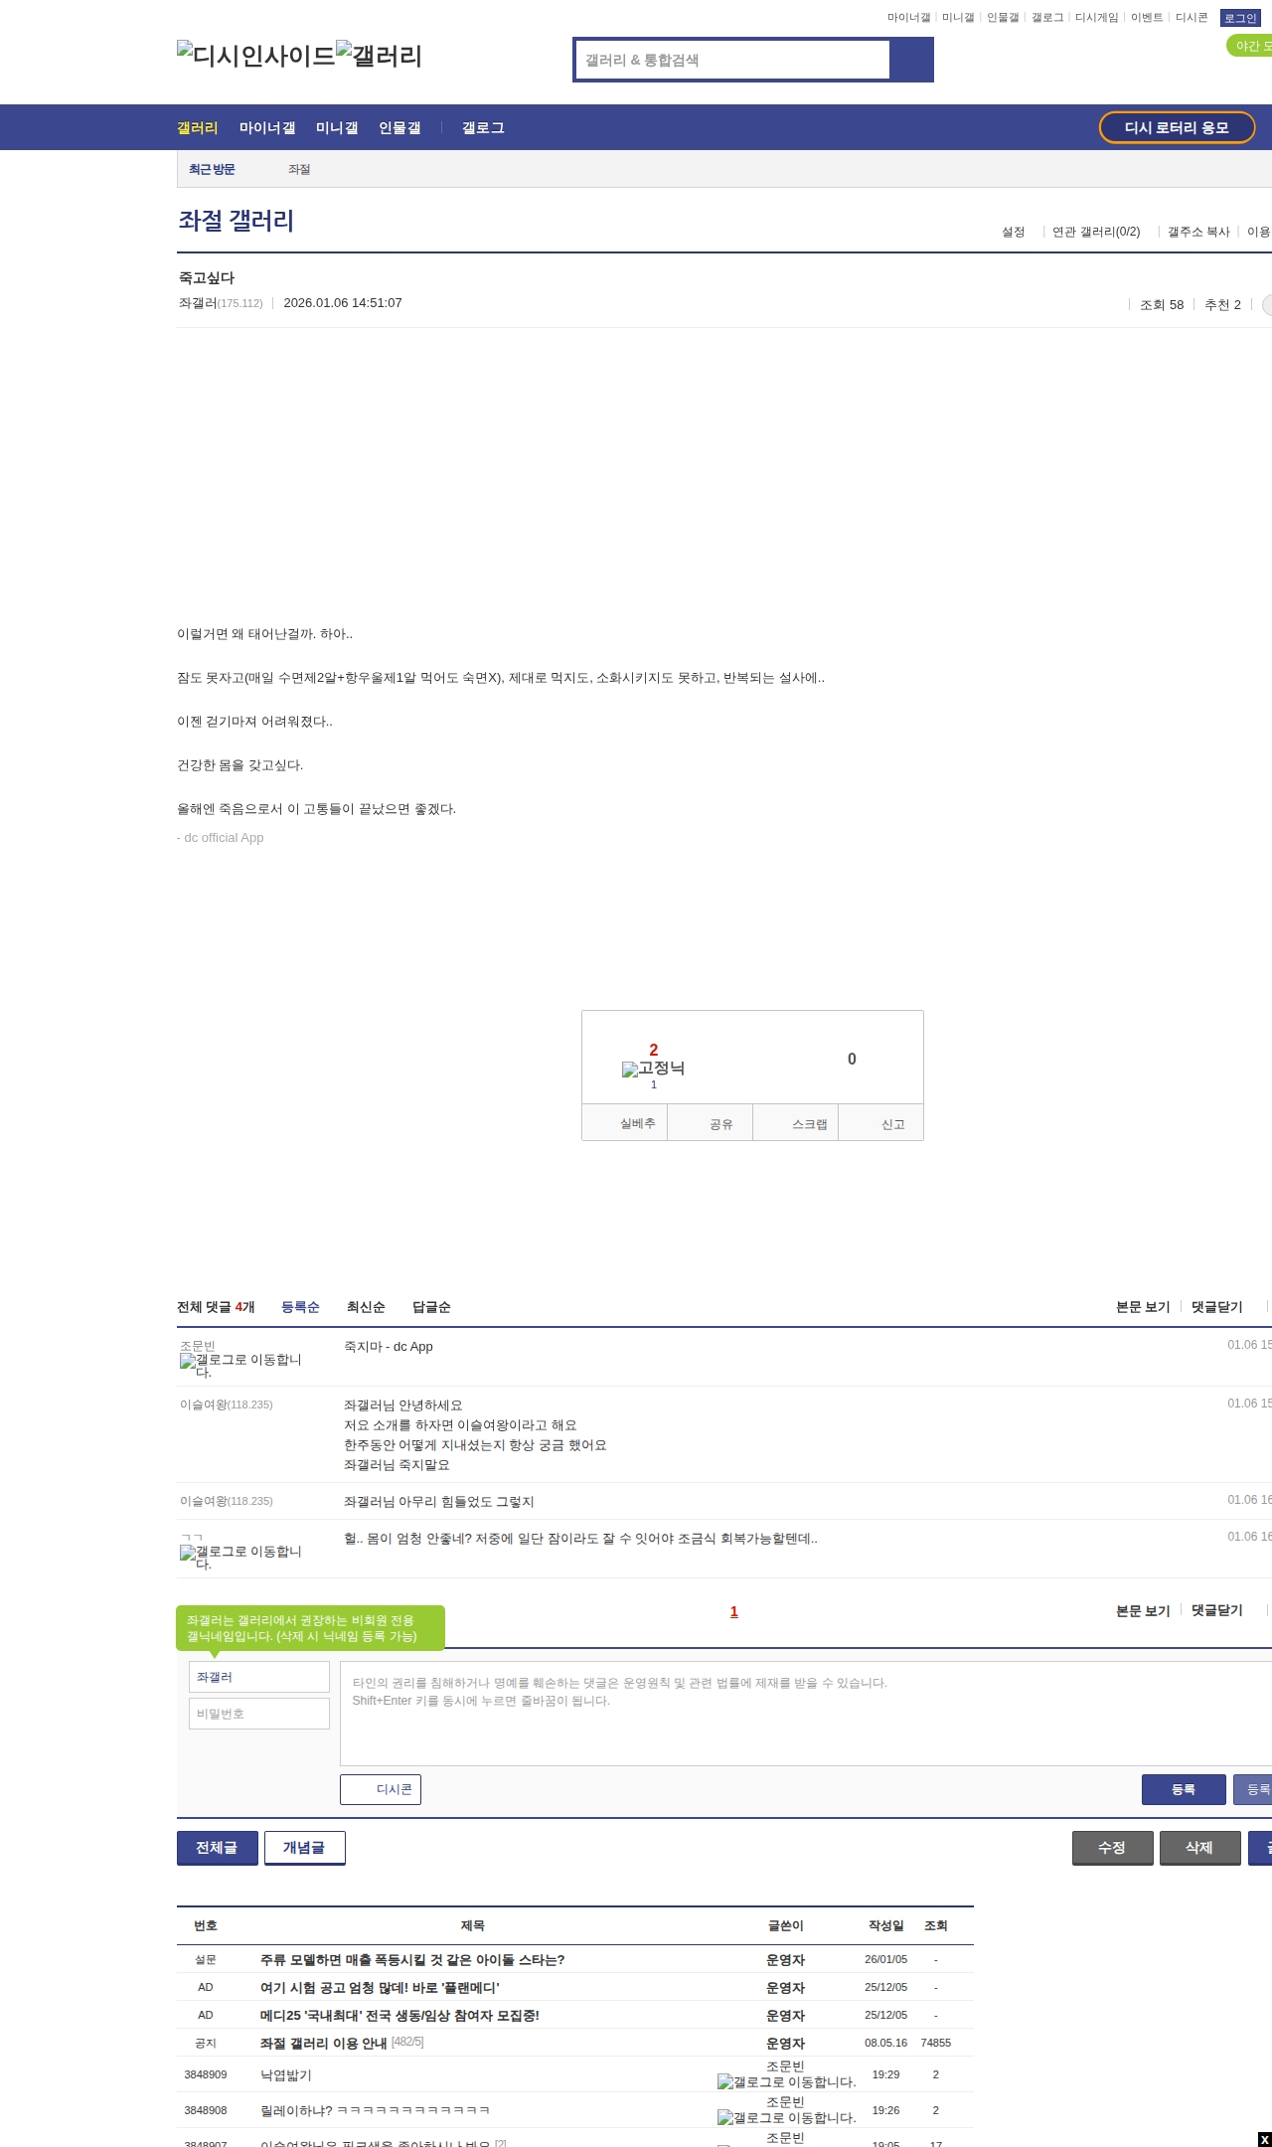Viewport: 1272px width, 2147px height.
Task: Open 조문빈's gallog icon in the '죽지마' comment
Action: [240, 1366]
